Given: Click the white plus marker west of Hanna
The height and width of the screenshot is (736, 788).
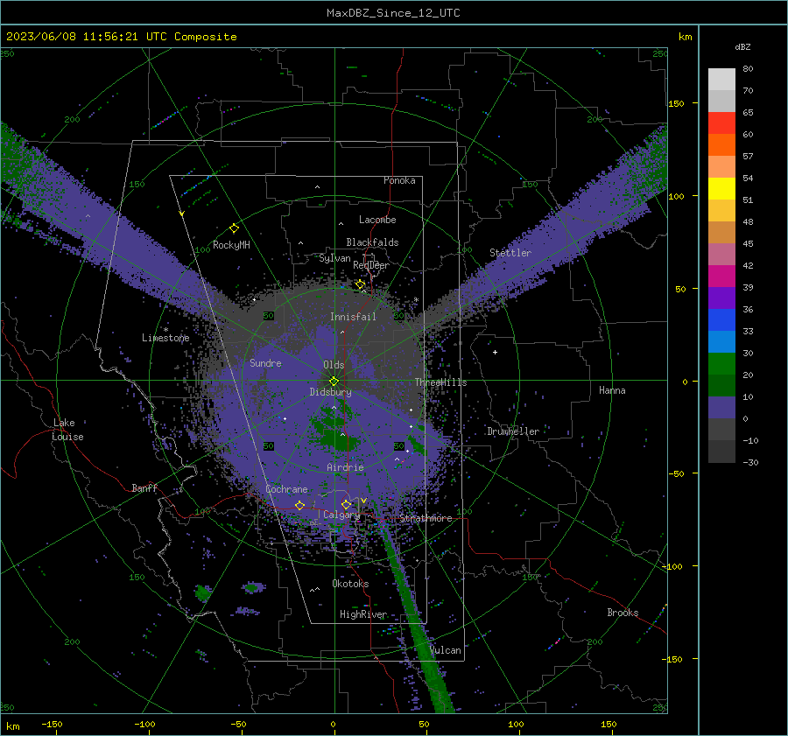Looking at the screenshot, I should tap(495, 352).
